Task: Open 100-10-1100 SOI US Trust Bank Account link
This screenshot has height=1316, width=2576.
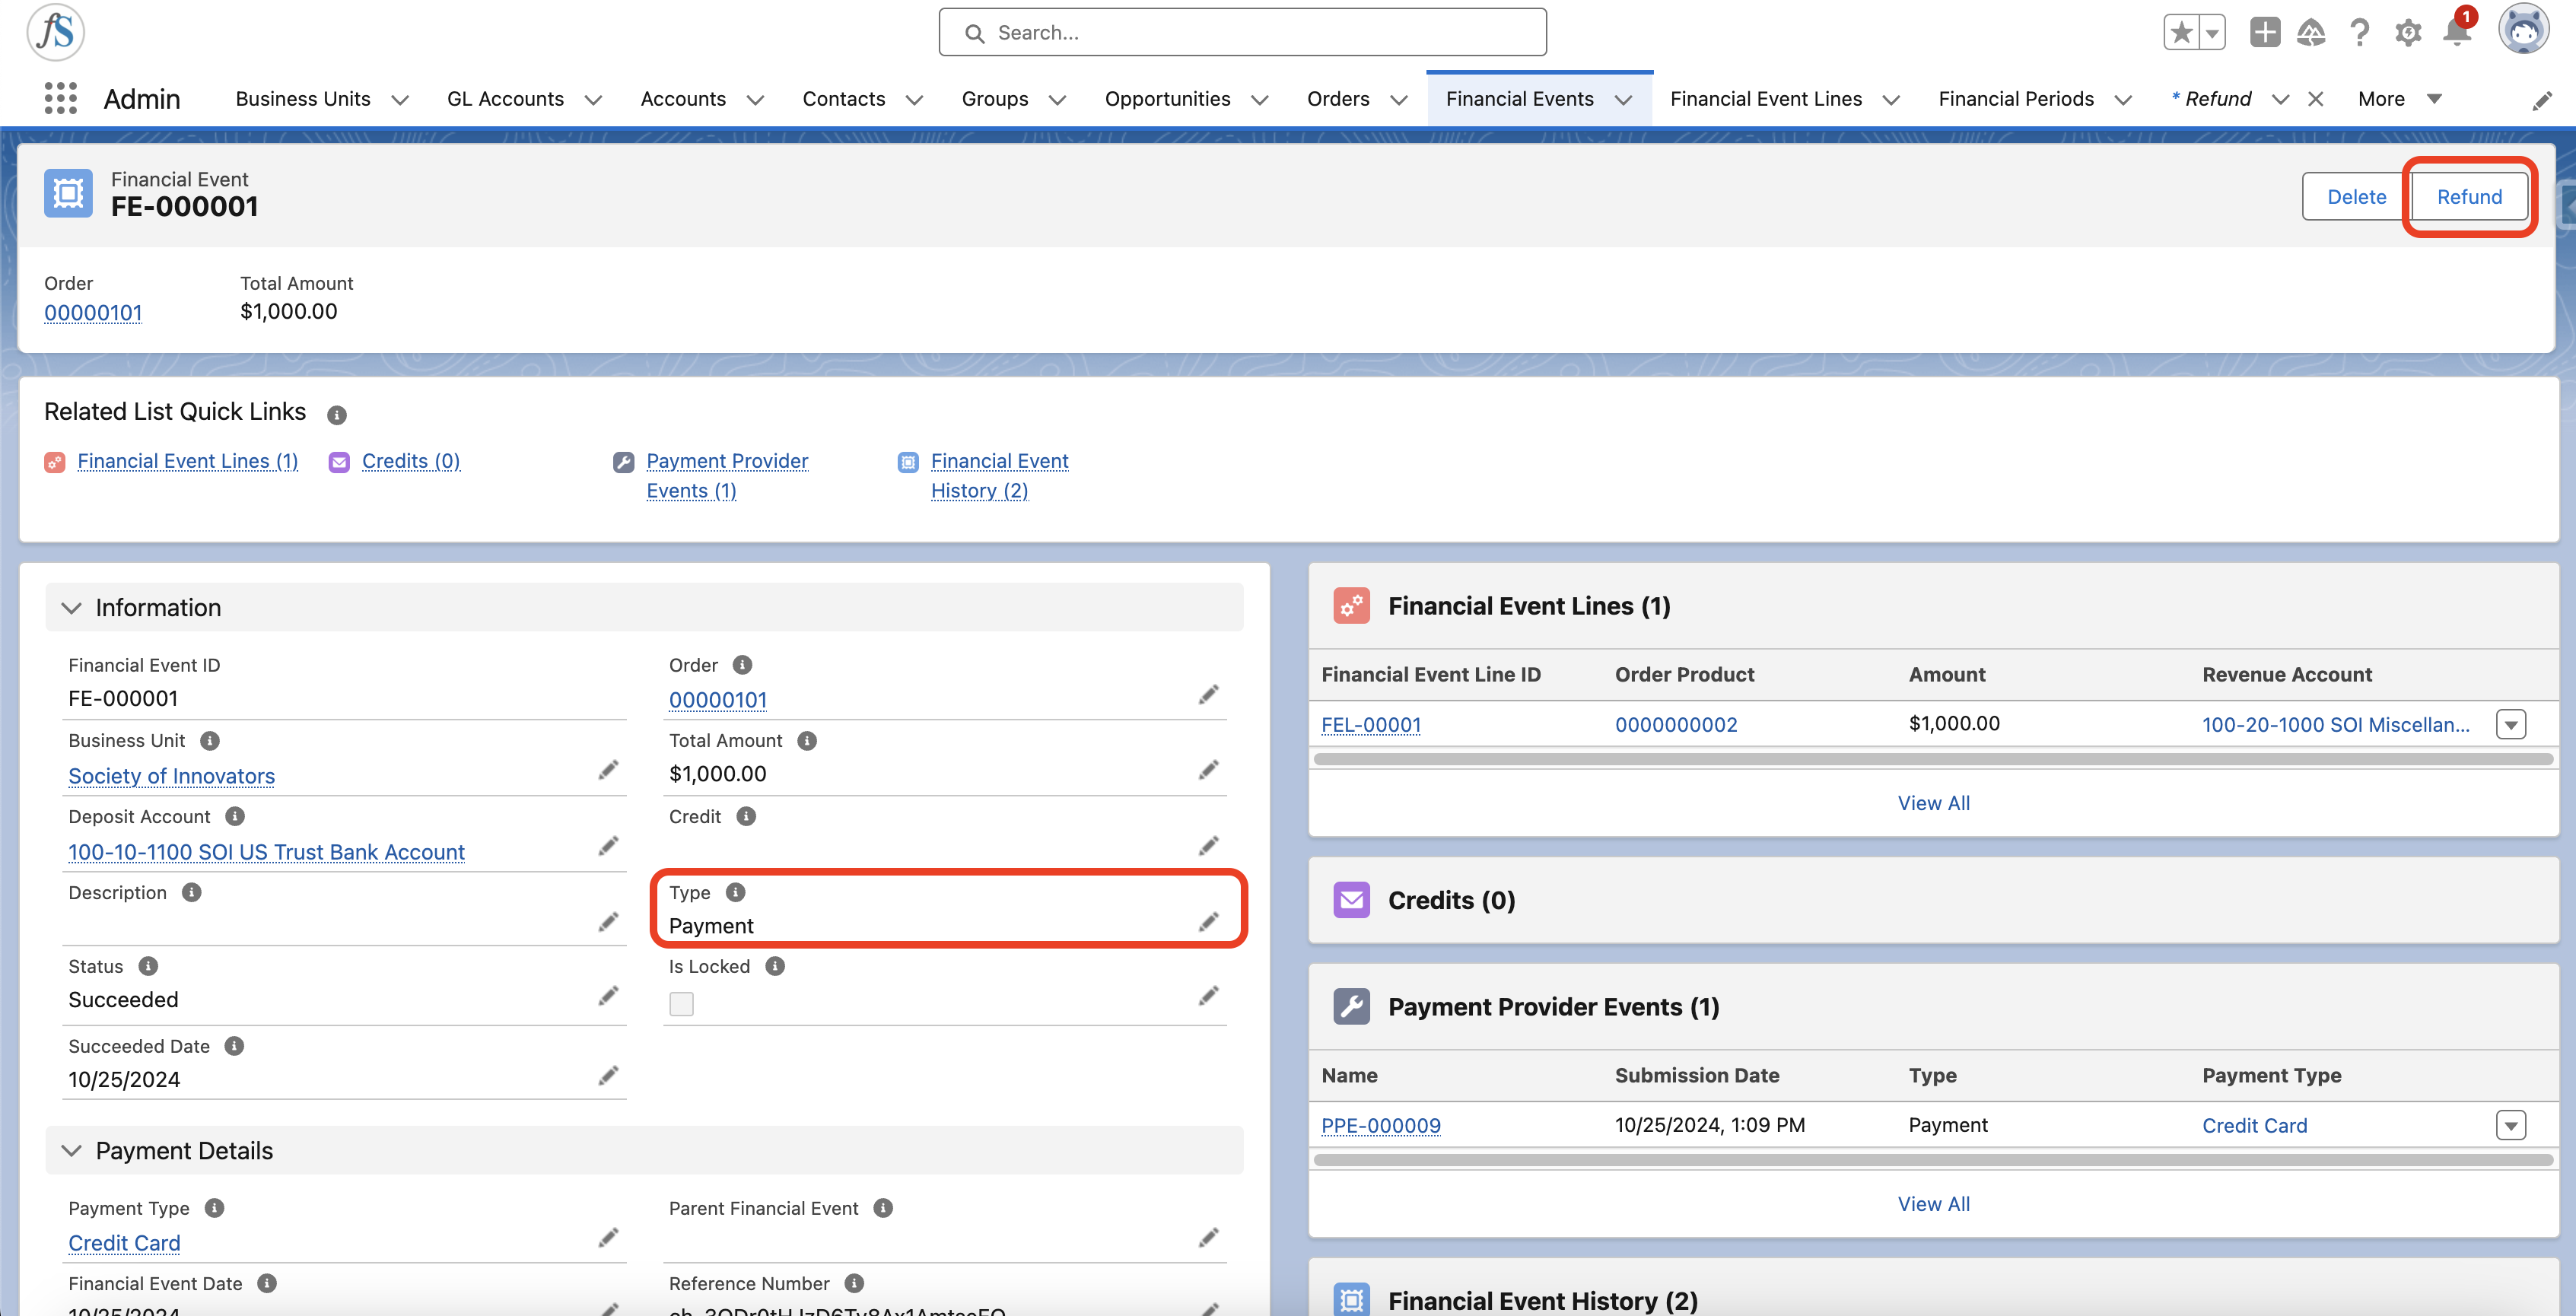Action: point(266,852)
